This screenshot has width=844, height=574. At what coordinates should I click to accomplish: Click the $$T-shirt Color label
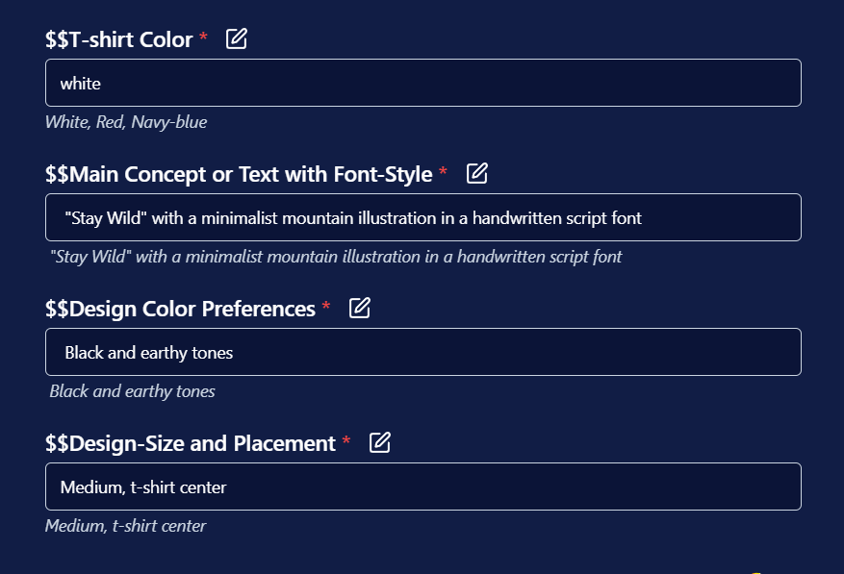(119, 39)
